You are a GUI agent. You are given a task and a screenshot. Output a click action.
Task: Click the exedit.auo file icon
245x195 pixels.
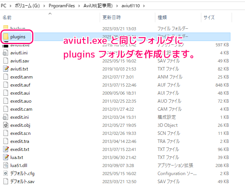(x=6, y=101)
